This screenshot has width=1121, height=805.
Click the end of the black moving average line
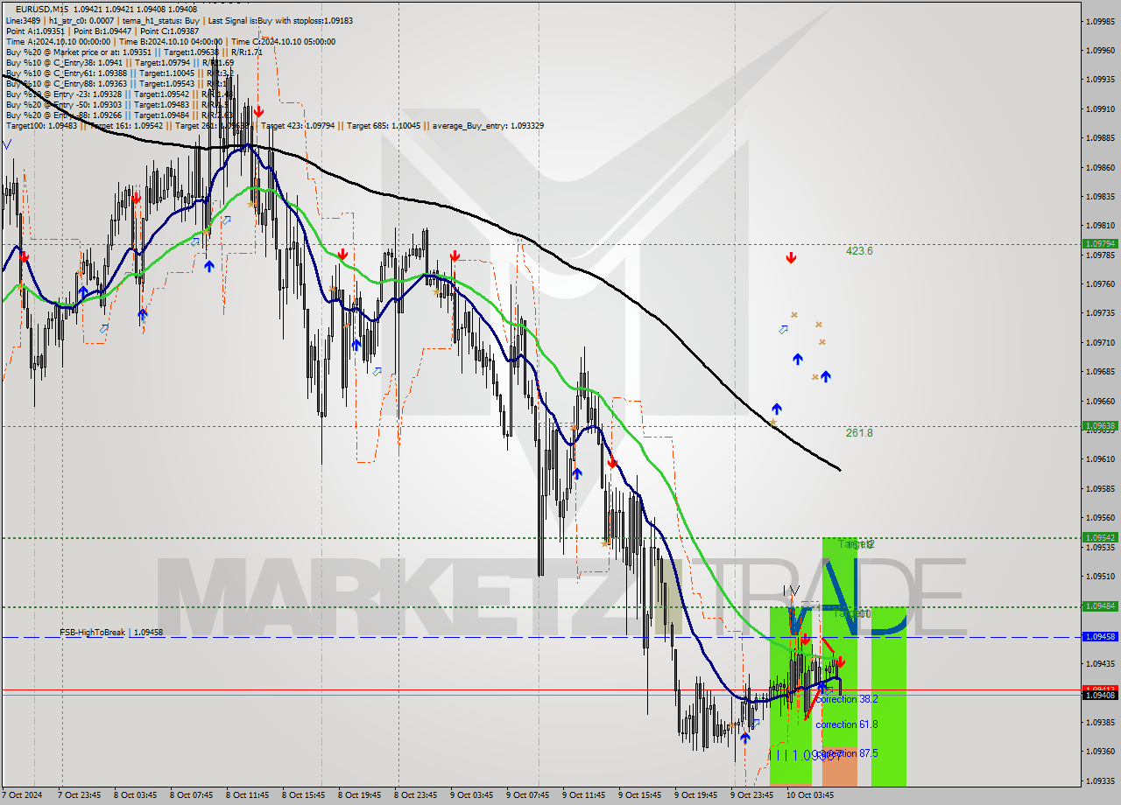pos(840,470)
